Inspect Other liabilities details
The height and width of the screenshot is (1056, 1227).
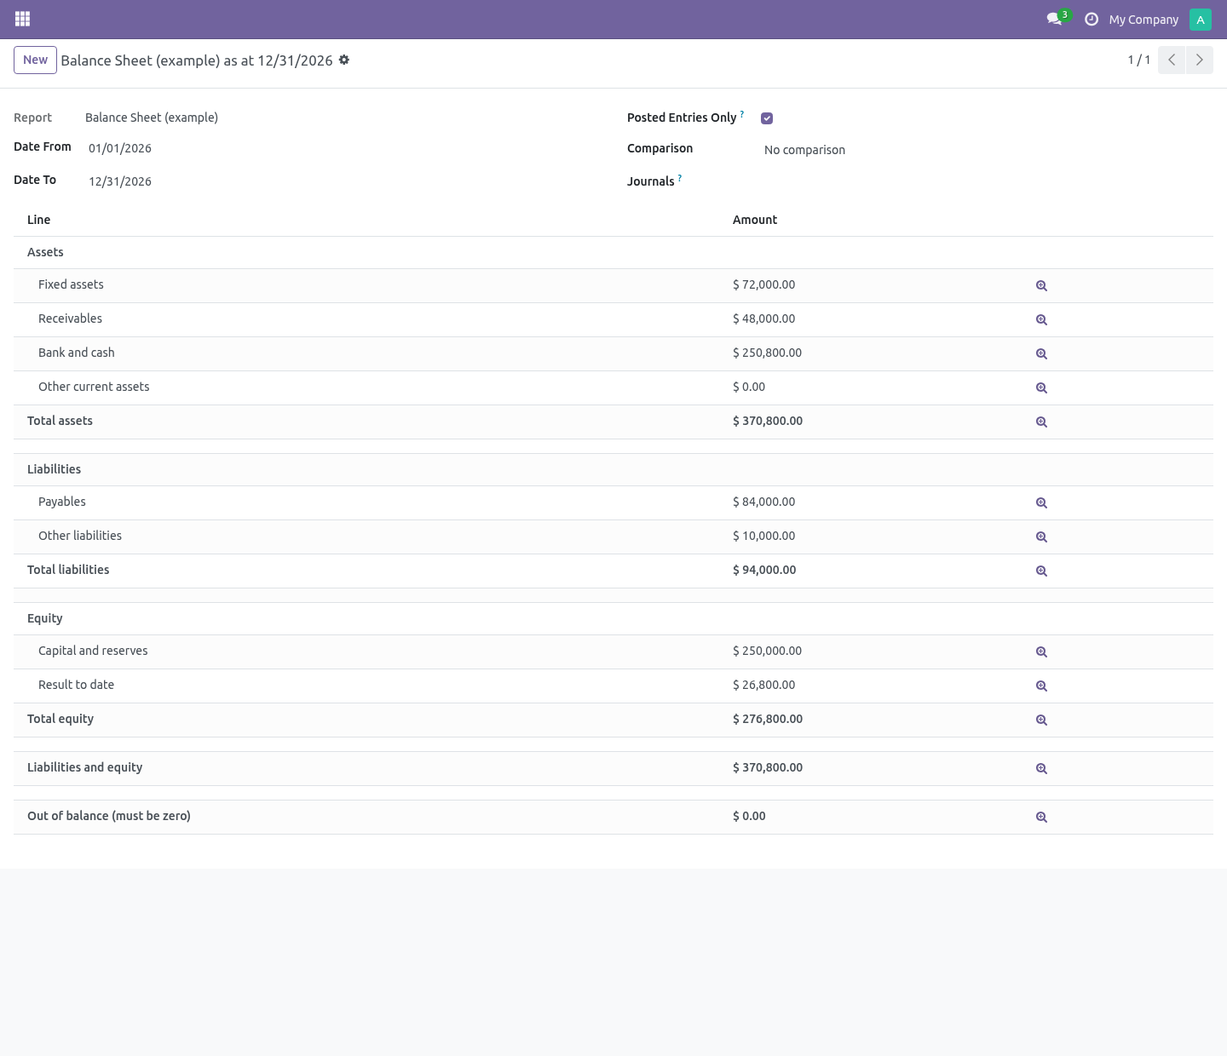tap(1041, 537)
